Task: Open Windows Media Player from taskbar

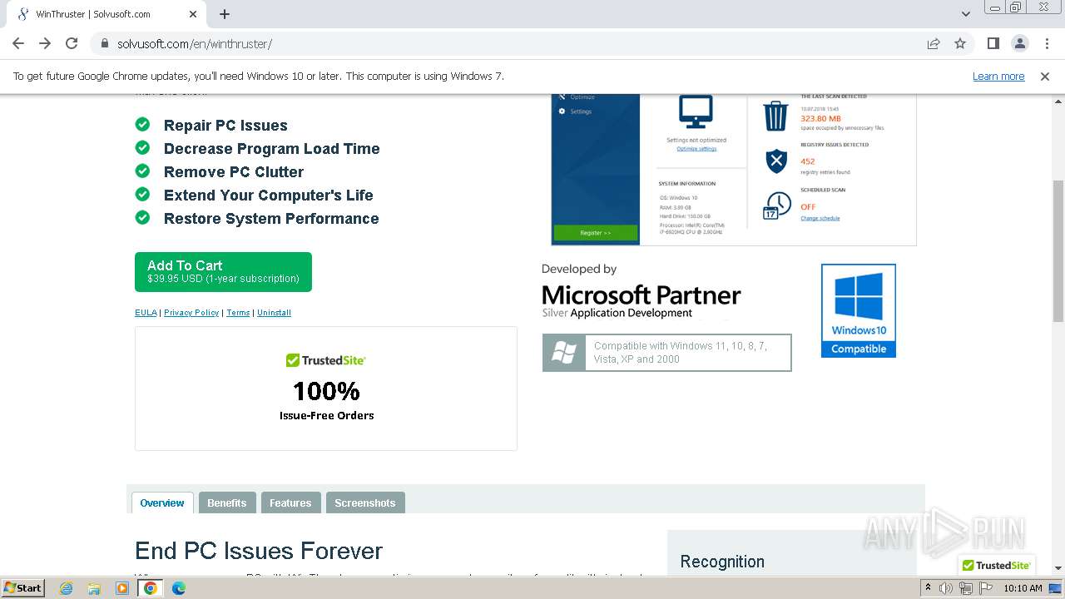Action: click(122, 588)
